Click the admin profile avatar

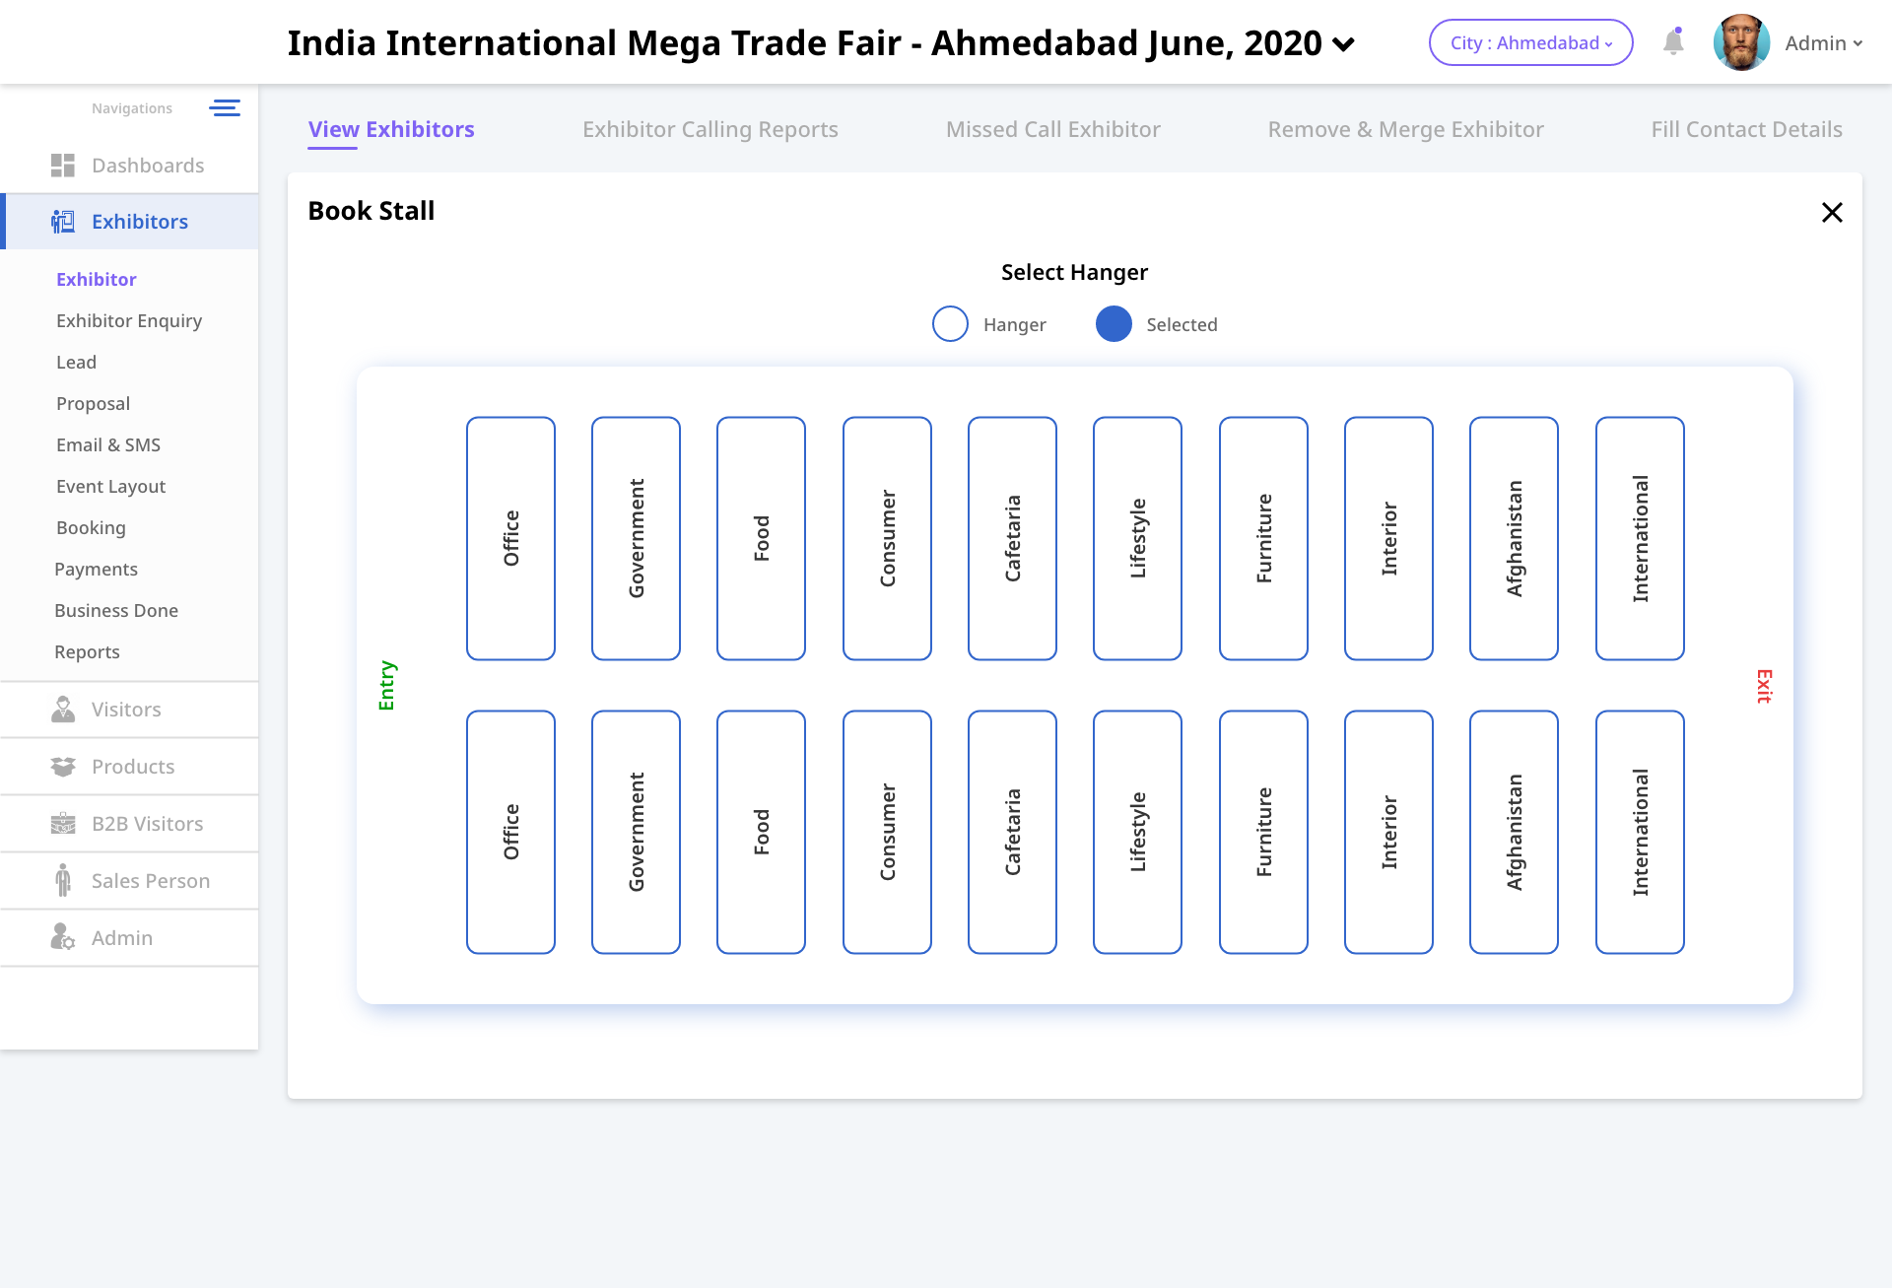1741,42
